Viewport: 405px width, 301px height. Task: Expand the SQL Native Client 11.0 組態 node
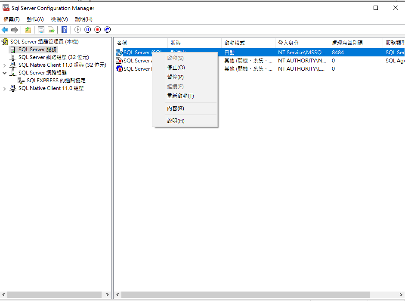pyautogui.click(x=5, y=89)
